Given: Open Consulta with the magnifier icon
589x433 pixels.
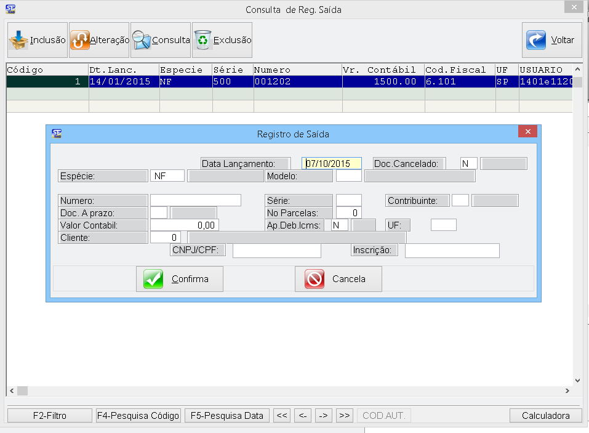Looking at the screenshot, I should coord(142,40).
